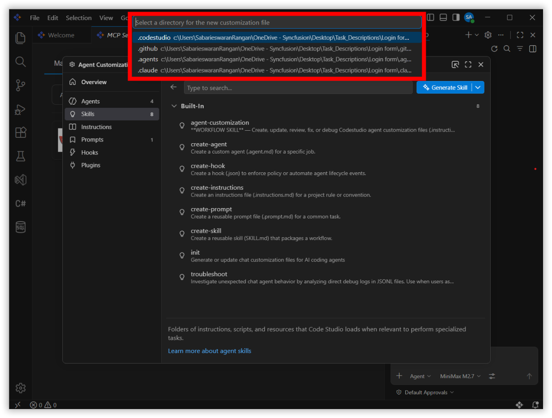Viewport: 552px width, 418px height.
Task: Open the Search magnifier in activity bar
Action: pyautogui.click(x=21, y=61)
